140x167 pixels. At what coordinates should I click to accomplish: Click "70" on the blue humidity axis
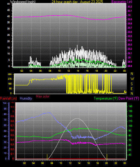[5, 120]
